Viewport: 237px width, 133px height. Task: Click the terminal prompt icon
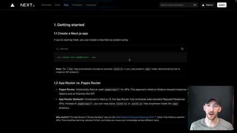click(x=58, y=49)
